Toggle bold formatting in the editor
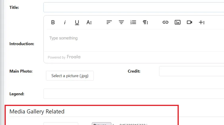This screenshot has height=125, width=224. [x=53, y=22]
